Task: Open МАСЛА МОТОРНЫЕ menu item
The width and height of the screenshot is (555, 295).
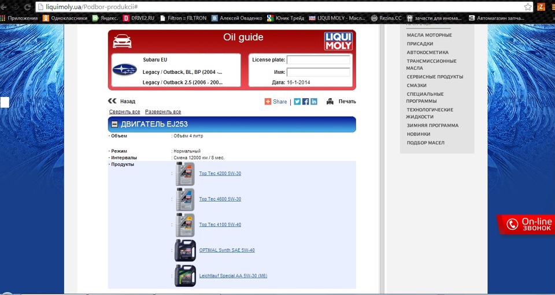Action: pos(430,35)
